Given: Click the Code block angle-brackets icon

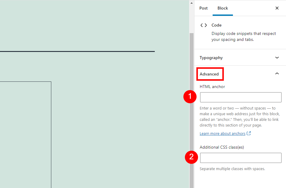Looking at the screenshot, I should pyautogui.click(x=204, y=25).
